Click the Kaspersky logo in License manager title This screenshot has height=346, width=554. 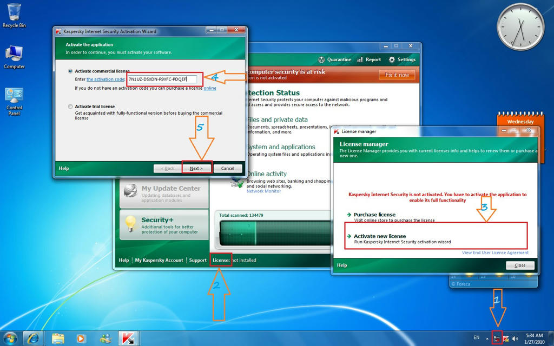(x=337, y=131)
